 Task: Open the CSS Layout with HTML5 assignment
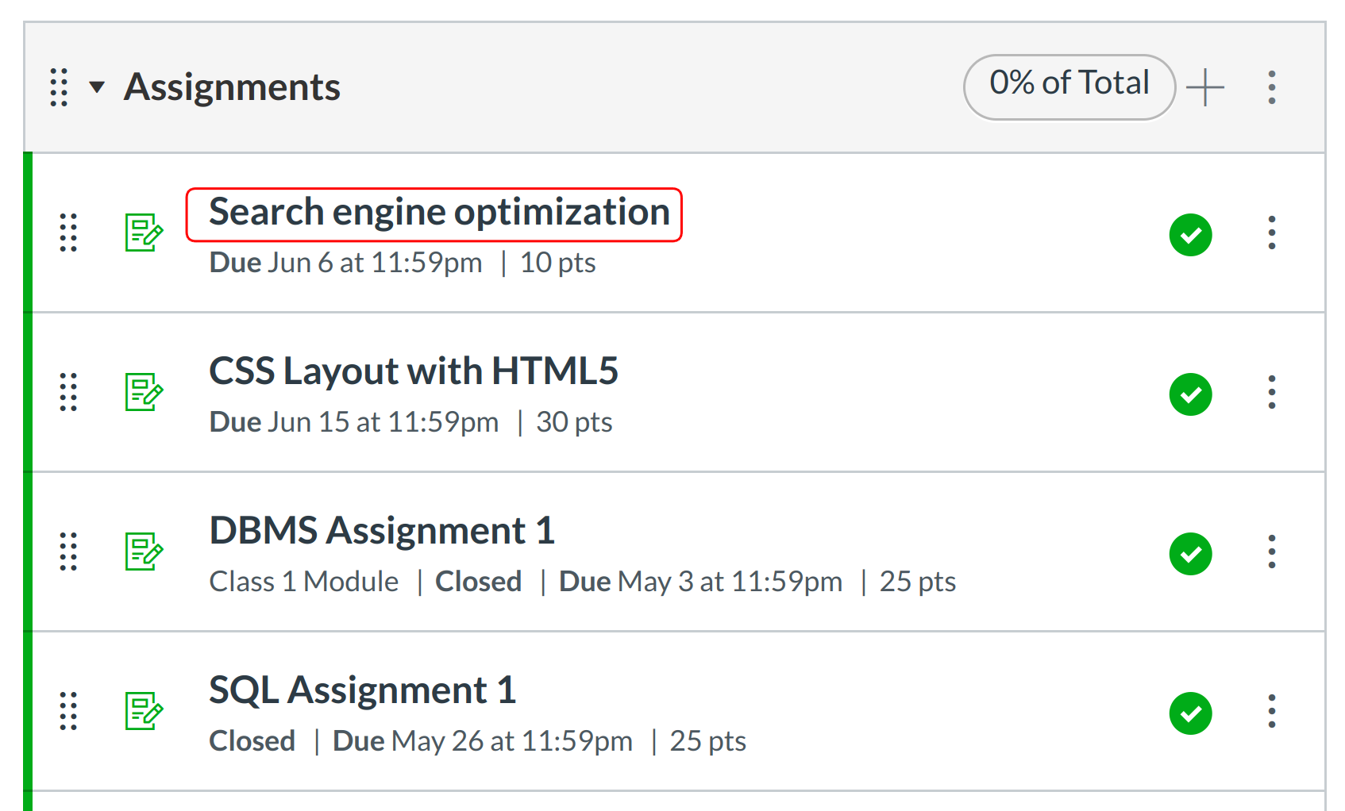point(413,371)
